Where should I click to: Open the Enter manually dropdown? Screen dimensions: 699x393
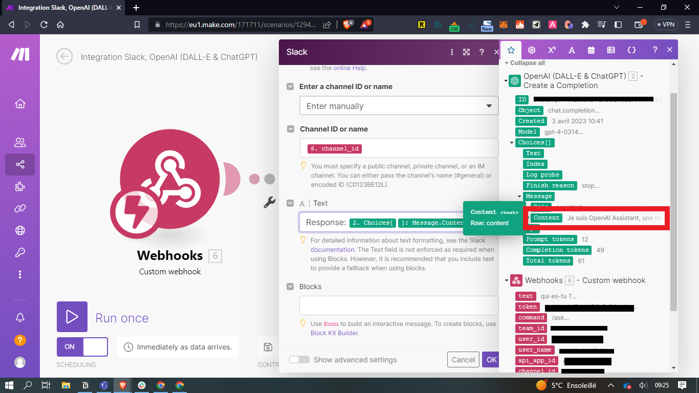[399, 106]
